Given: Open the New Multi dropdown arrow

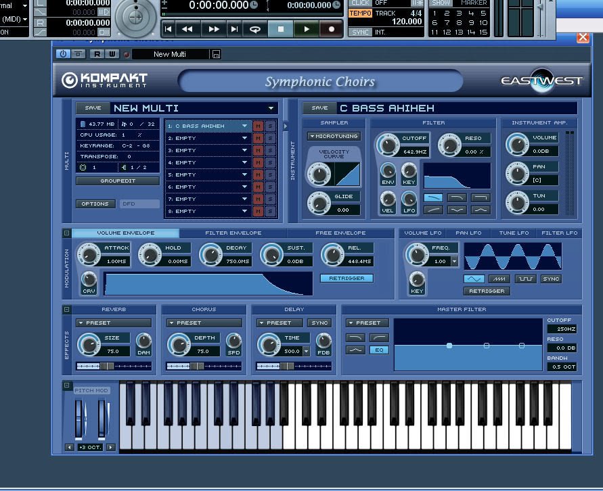Looking at the screenshot, I should 271,108.
